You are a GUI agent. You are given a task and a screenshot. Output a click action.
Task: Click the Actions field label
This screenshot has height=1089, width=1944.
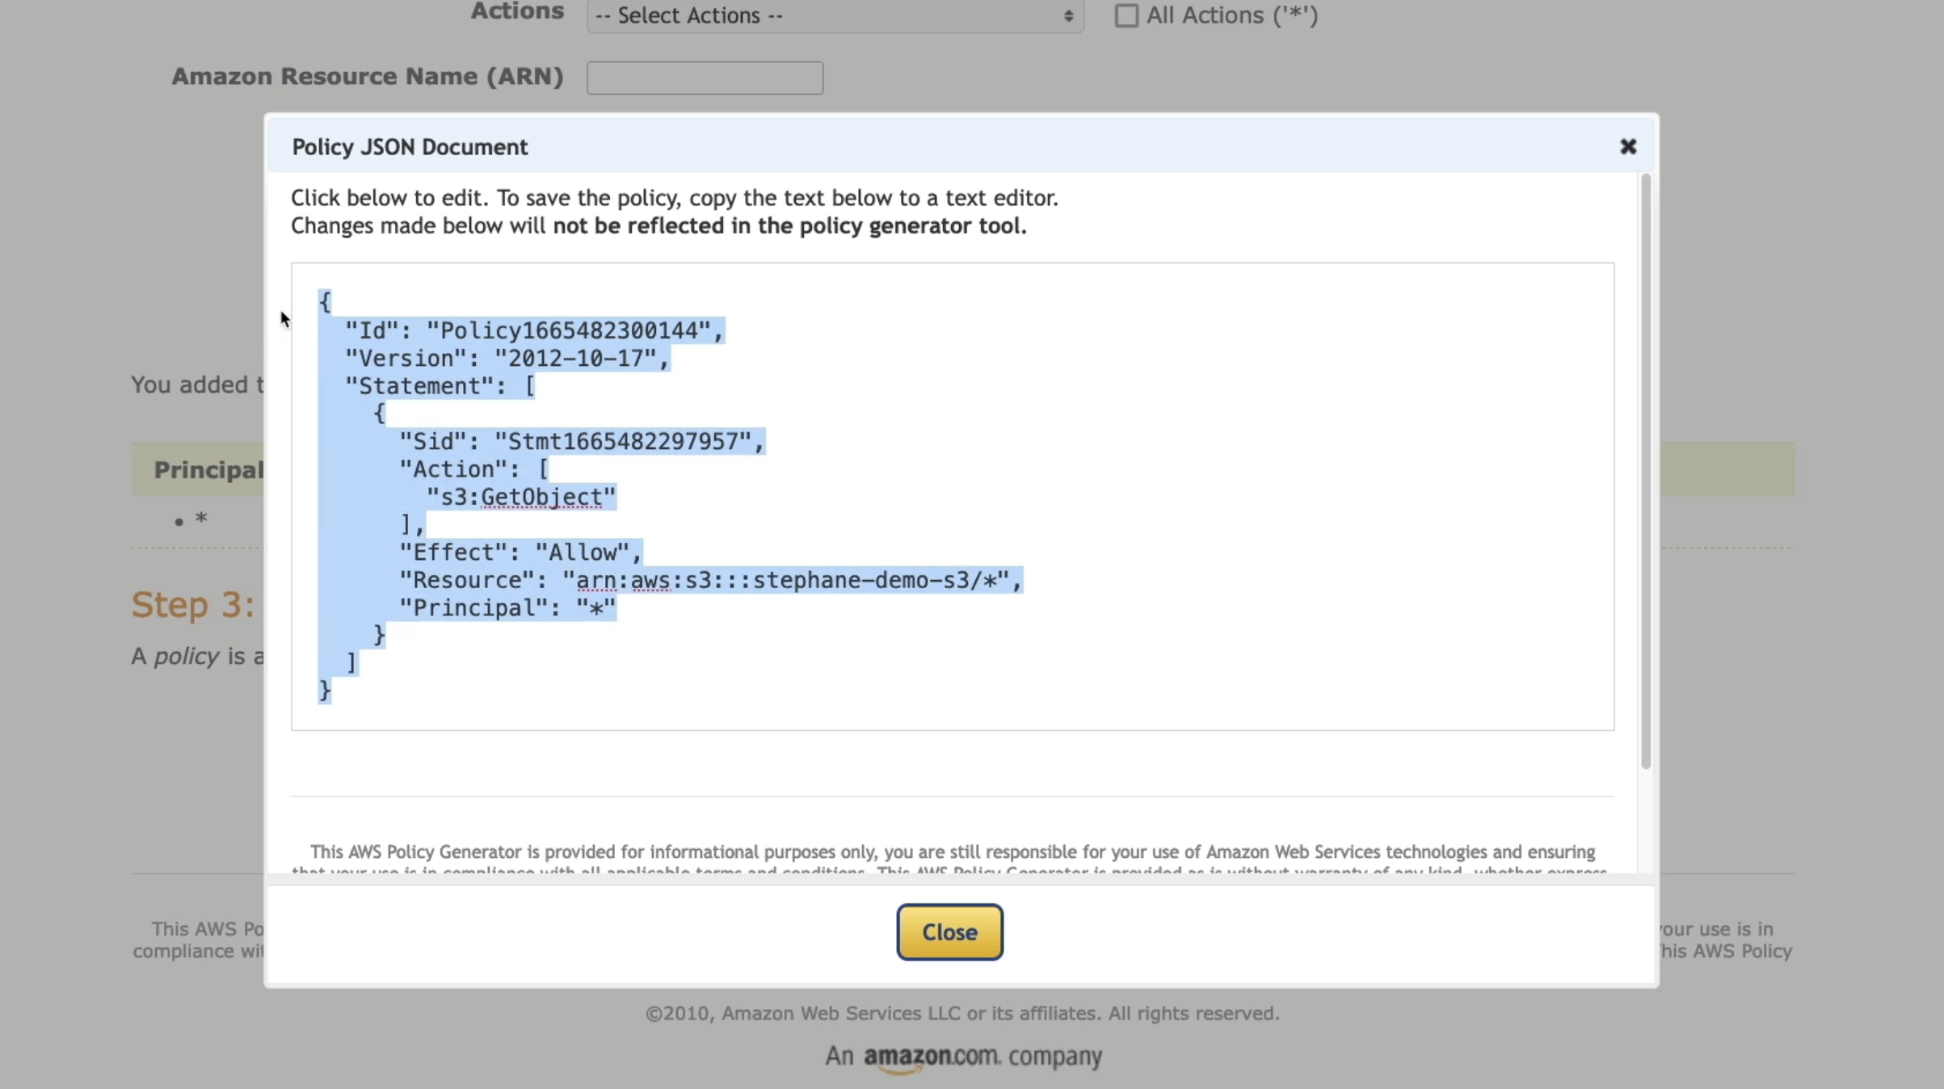point(517,11)
